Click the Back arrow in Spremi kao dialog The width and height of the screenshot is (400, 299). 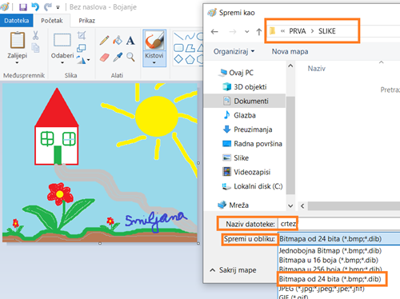coord(214,32)
